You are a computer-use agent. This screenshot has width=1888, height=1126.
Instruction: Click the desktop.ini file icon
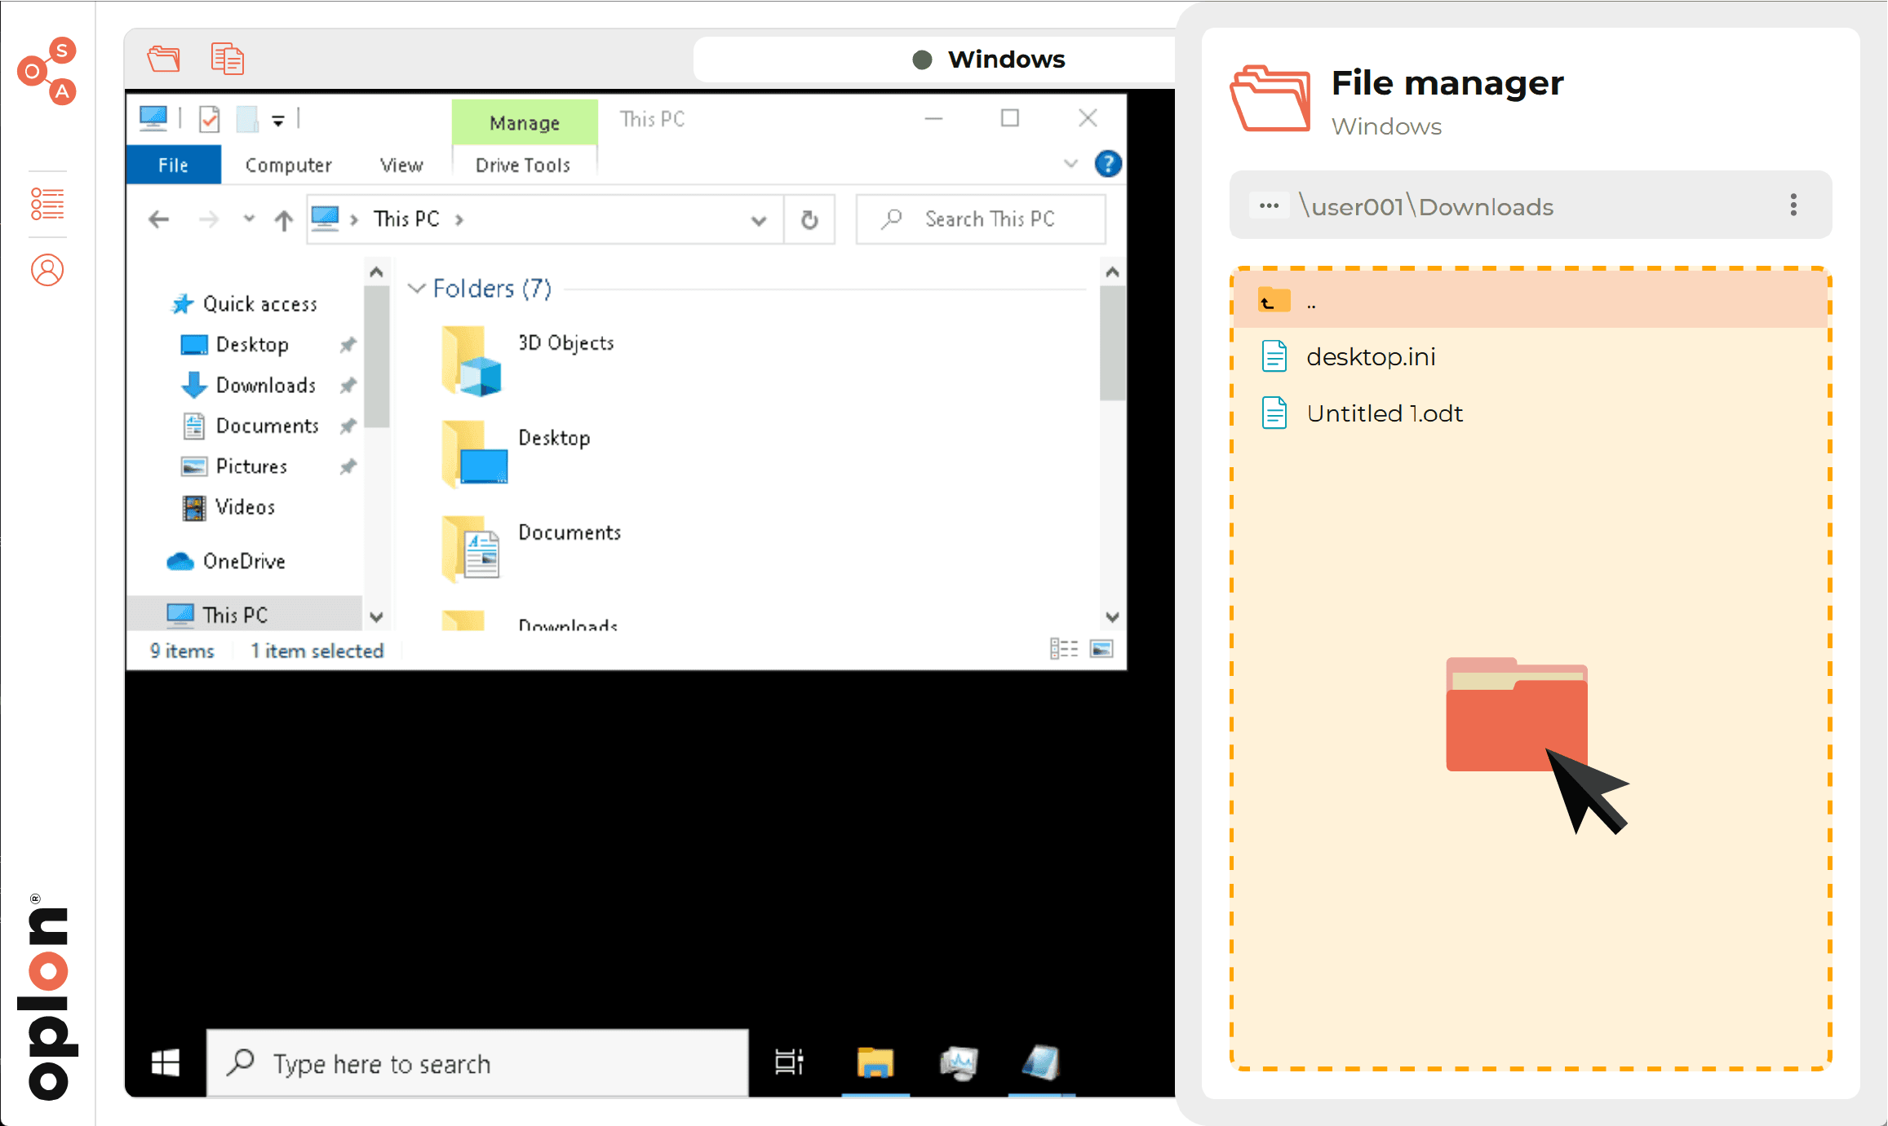[x=1275, y=355]
